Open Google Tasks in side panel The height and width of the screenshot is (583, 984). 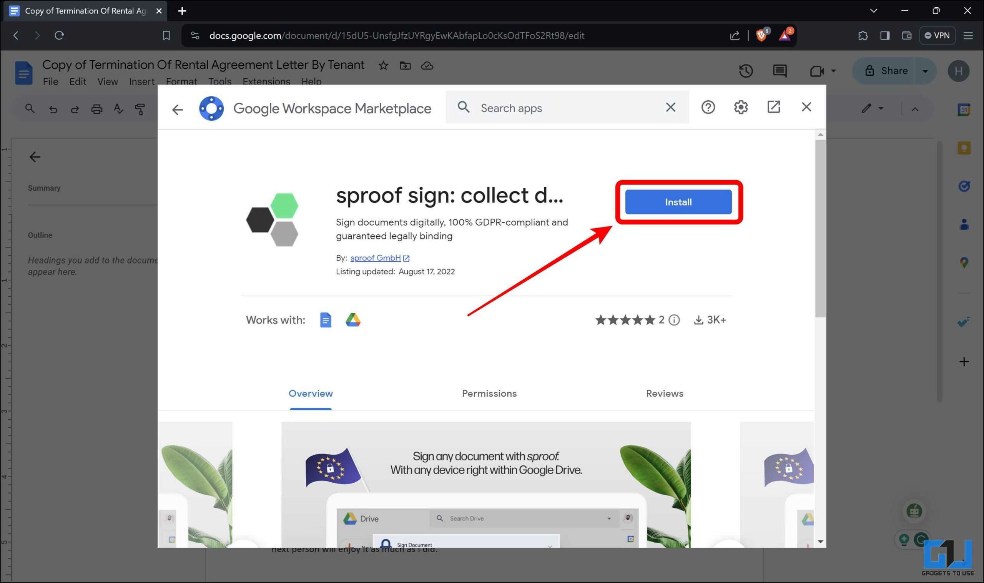(x=964, y=186)
